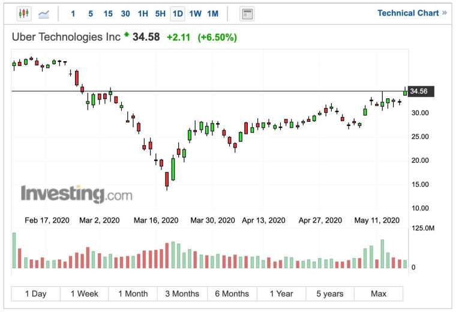Select the 5H interval
456x312 pixels.
click(160, 14)
